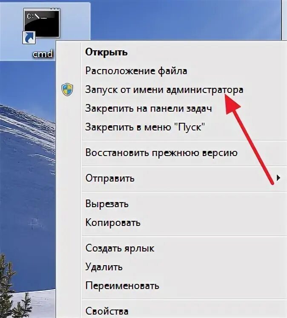Viewport: 287px width, 318px height.
Task: Click the UAC shield icon in menu
Action: [x=67, y=89]
